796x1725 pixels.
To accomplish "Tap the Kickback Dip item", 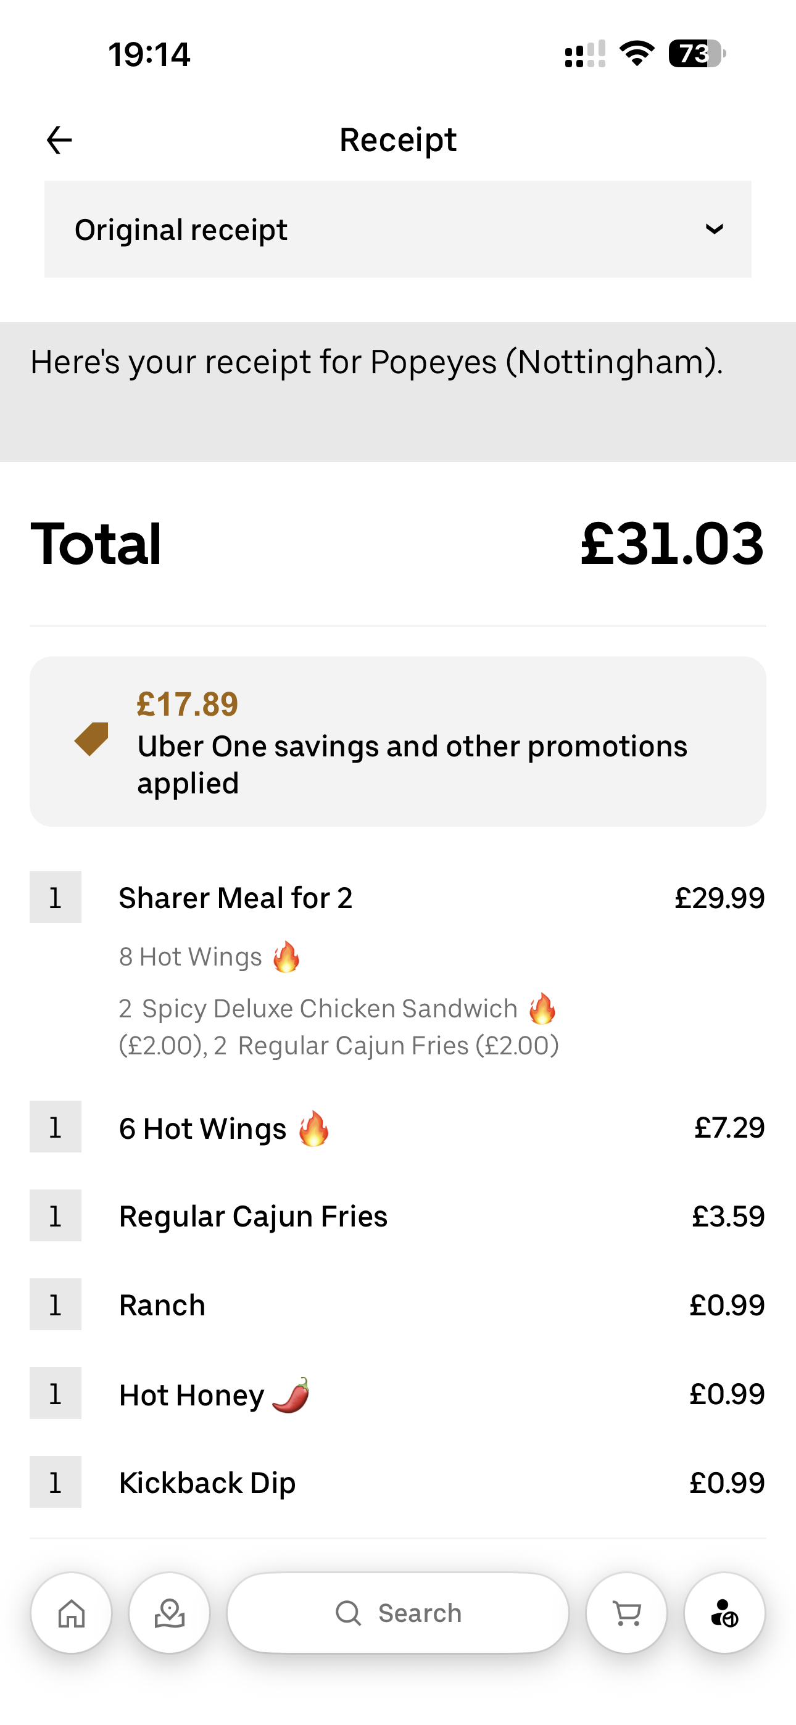I will pos(207,1483).
